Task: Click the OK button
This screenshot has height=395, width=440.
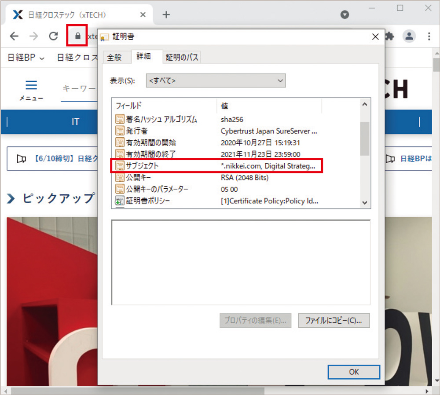Action: [x=354, y=372]
